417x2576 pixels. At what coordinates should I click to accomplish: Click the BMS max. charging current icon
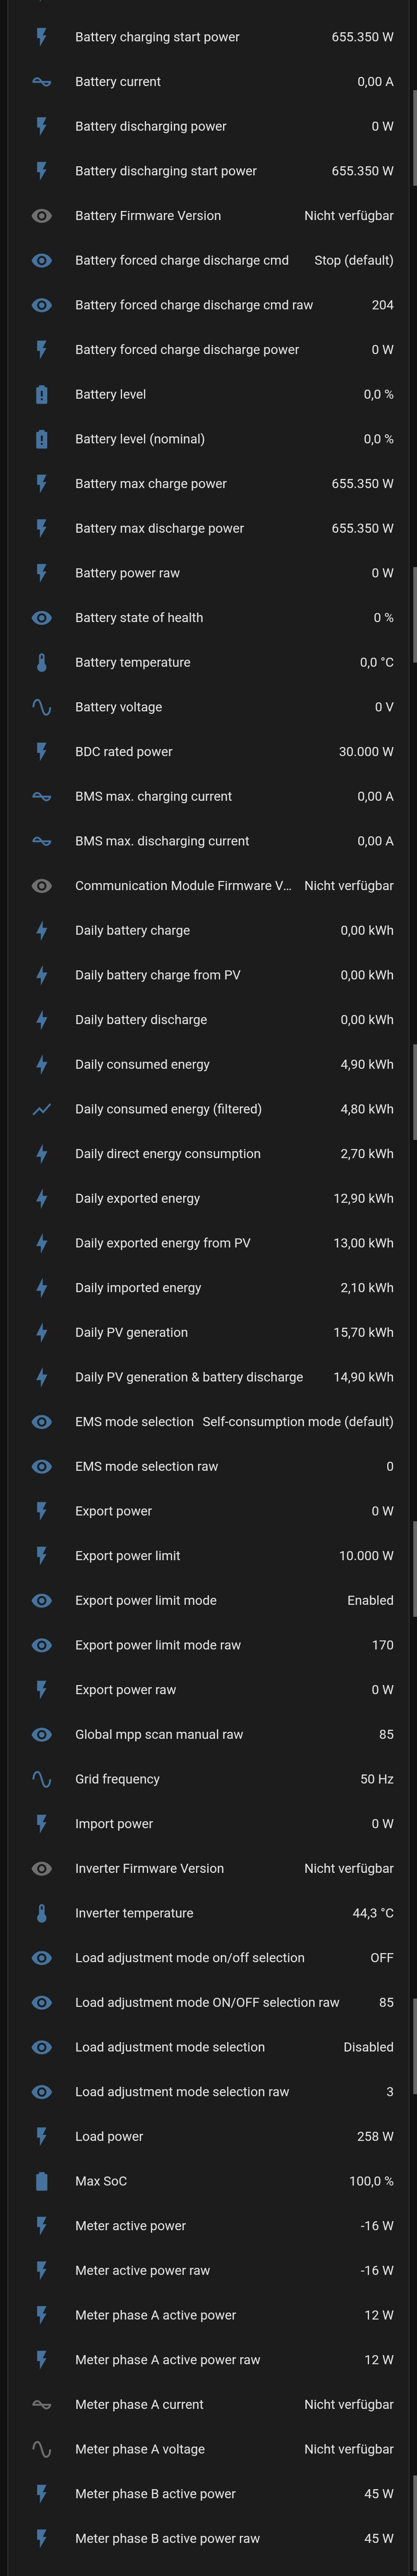[x=41, y=796]
